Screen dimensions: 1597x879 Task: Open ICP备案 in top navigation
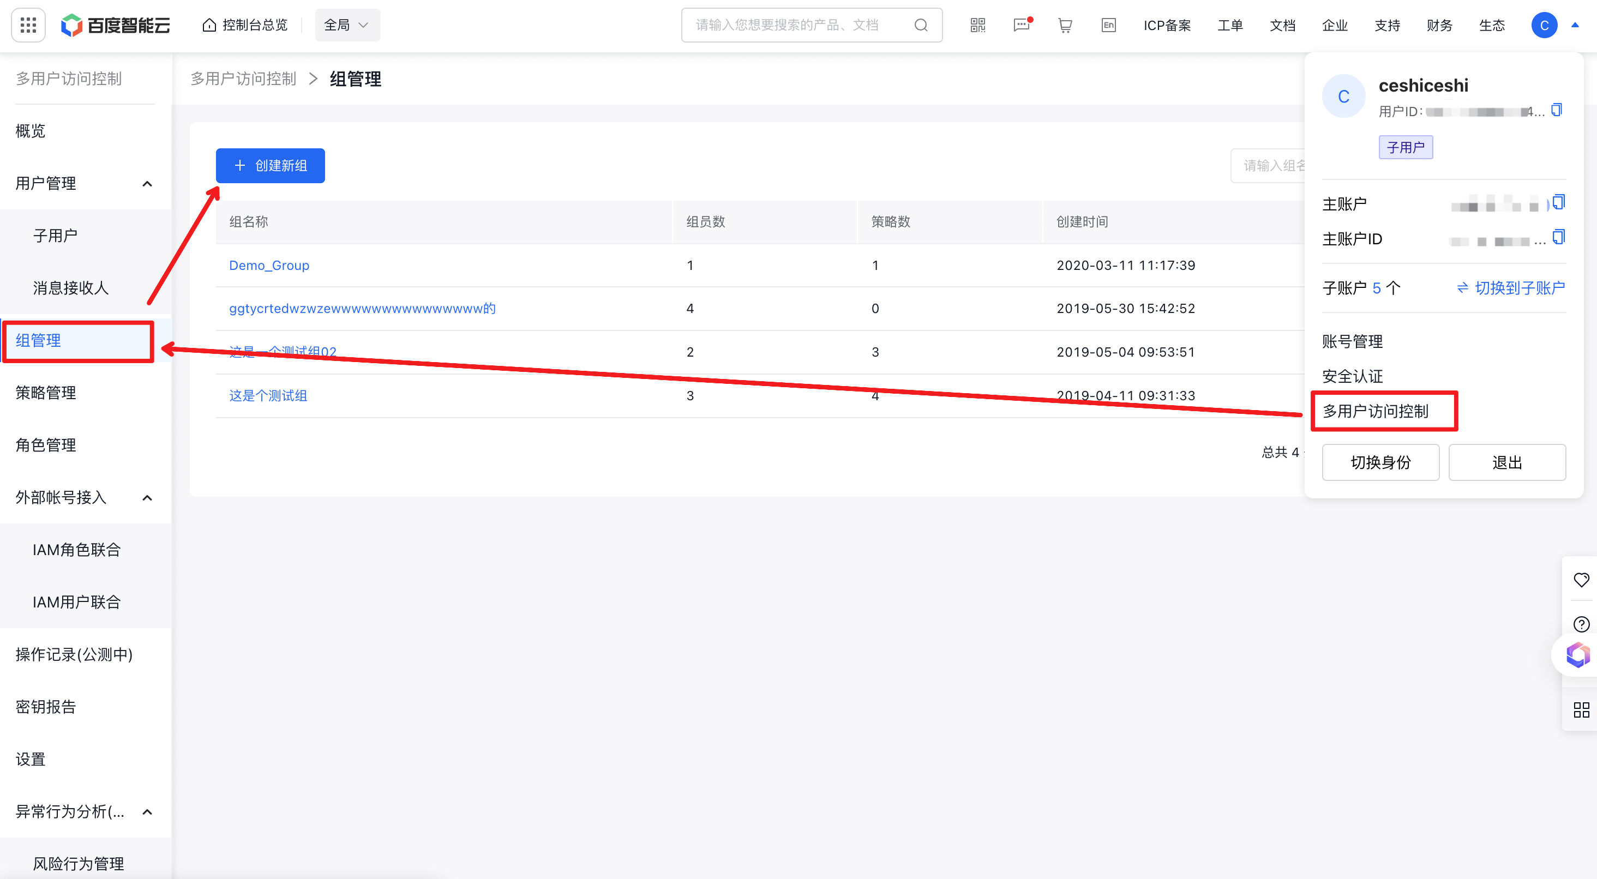point(1167,25)
